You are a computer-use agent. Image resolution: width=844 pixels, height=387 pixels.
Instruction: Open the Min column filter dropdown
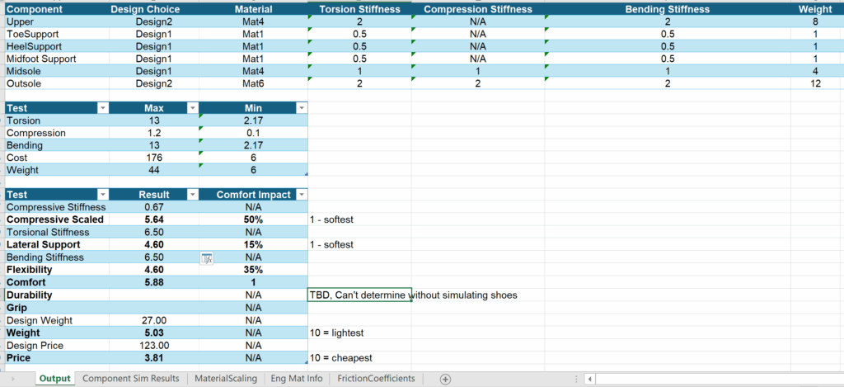[301, 108]
